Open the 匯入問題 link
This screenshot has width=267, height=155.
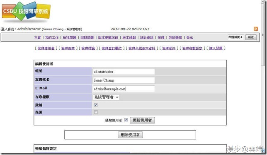pyautogui.click(x=216, y=48)
